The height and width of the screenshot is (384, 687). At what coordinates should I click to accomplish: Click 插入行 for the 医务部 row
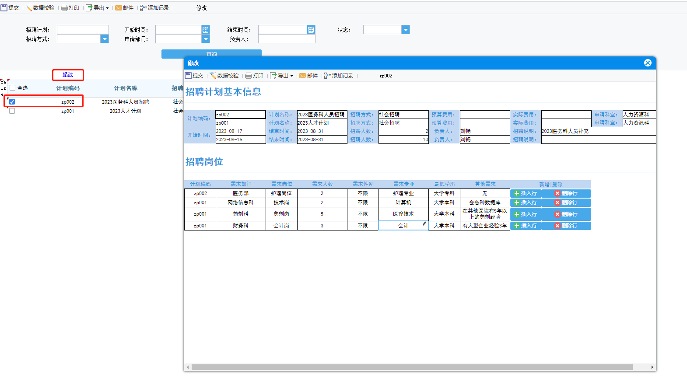click(526, 193)
